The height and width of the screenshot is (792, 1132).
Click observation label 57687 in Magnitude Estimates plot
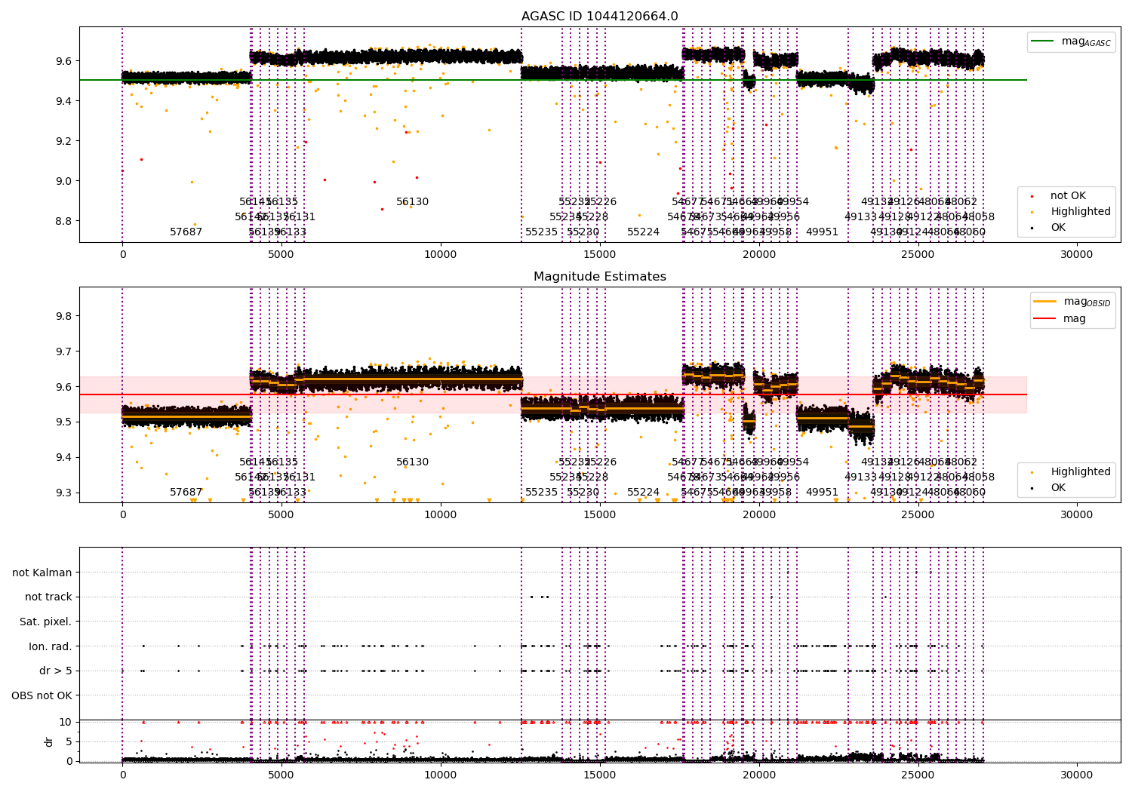(x=186, y=493)
